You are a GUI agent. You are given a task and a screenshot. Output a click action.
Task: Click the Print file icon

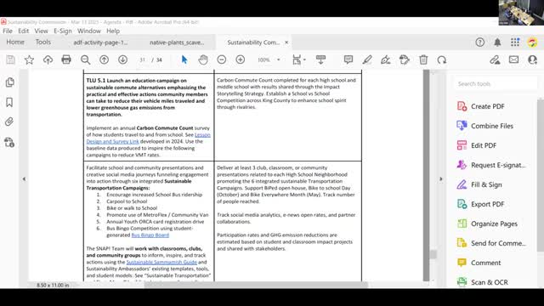coord(66,59)
